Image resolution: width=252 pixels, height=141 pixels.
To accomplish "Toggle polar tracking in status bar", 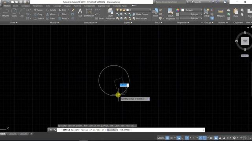I will pyautogui.click(x=187, y=138).
